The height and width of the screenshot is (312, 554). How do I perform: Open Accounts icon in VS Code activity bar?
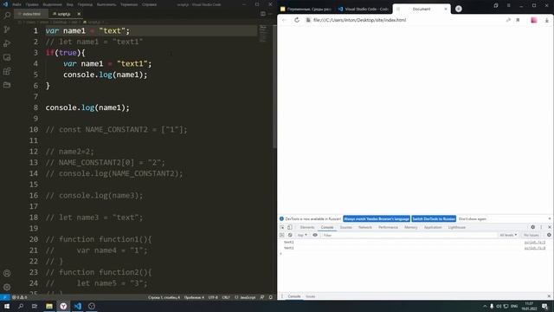coord(7,273)
